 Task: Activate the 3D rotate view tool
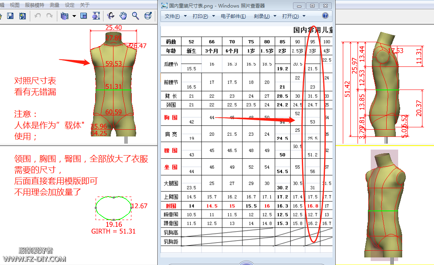point(111,16)
